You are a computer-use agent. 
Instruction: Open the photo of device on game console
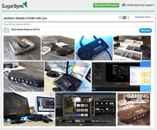coord(68,76)
